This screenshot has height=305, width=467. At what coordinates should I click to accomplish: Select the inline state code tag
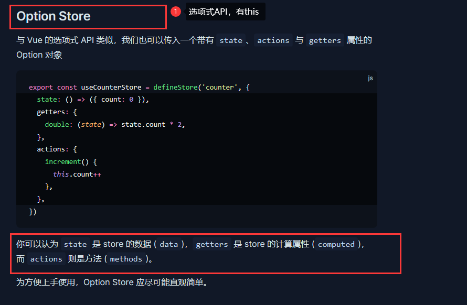point(231,40)
